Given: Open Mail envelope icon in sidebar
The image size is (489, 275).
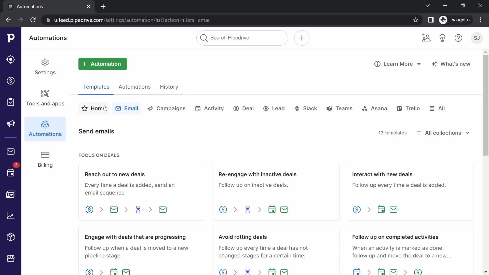Looking at the screenshot, I should tap(11, 152).
